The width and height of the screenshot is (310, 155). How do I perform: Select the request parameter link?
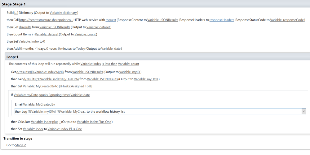click(111, 20)
